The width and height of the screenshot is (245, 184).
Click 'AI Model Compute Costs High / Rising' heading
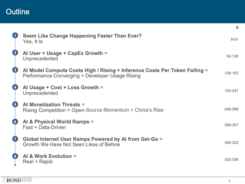click(x=69, y=70)
